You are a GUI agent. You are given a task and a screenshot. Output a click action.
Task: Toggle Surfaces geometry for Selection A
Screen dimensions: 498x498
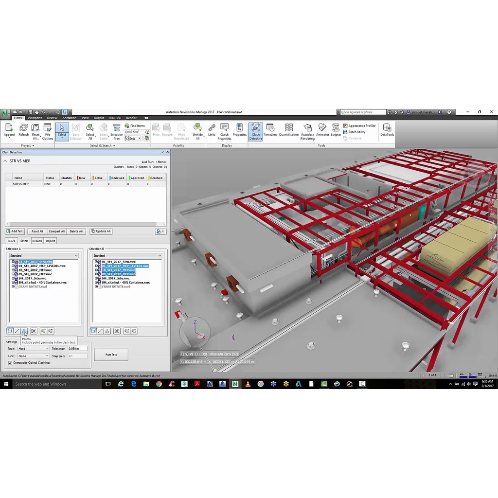(x=10, y=331)
